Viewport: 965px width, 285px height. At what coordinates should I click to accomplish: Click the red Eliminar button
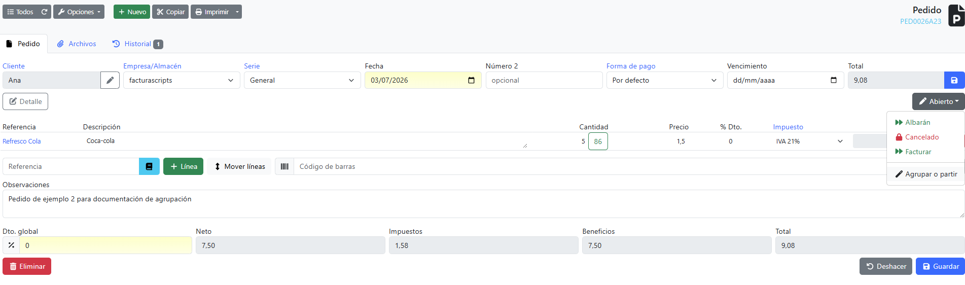coord(27,266)
